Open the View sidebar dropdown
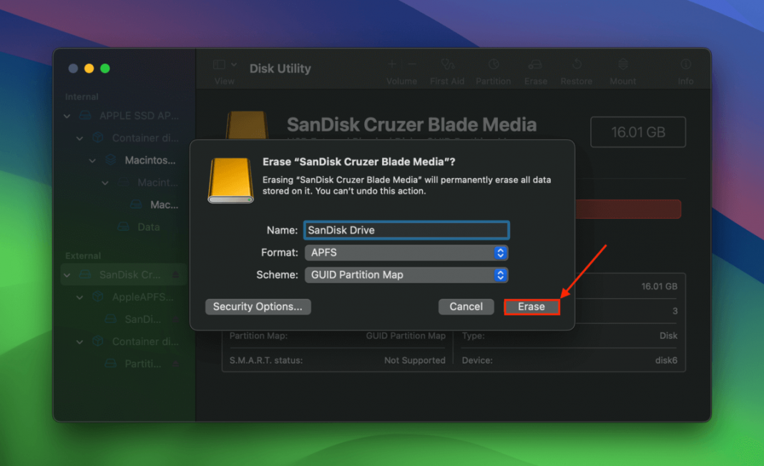This screenshot has width=764, height=466. [x=225, y=65]
